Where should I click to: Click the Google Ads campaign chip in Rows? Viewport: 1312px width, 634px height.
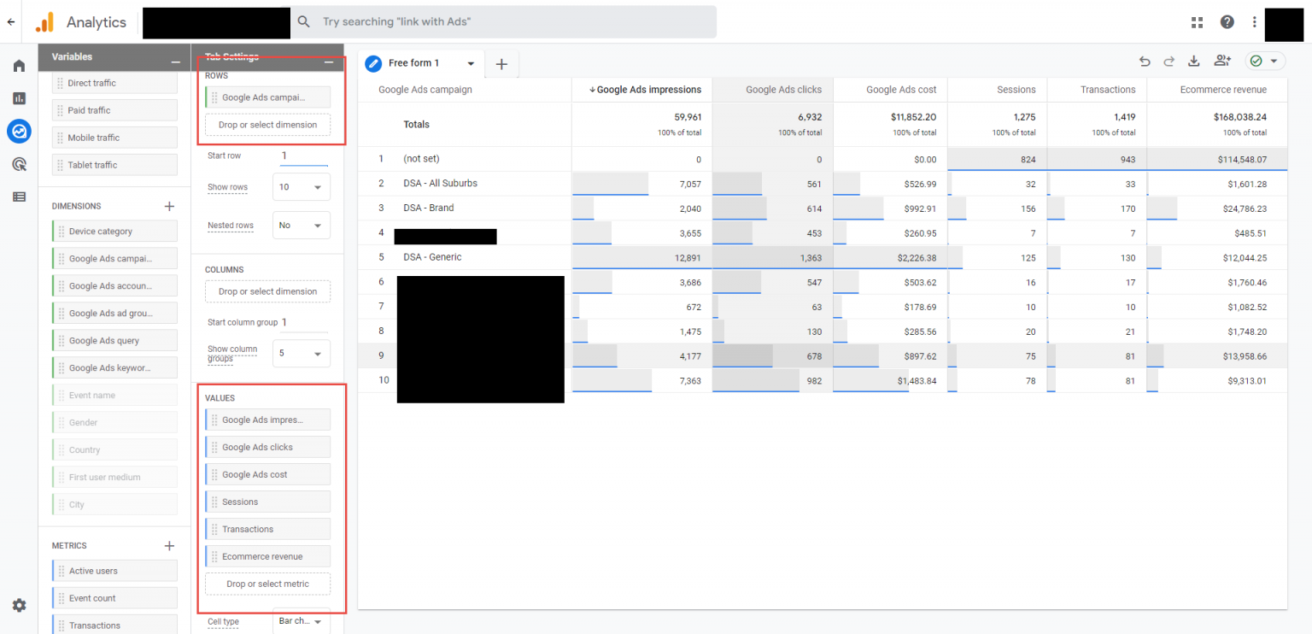pyautogui.click(x=267, y=97)
